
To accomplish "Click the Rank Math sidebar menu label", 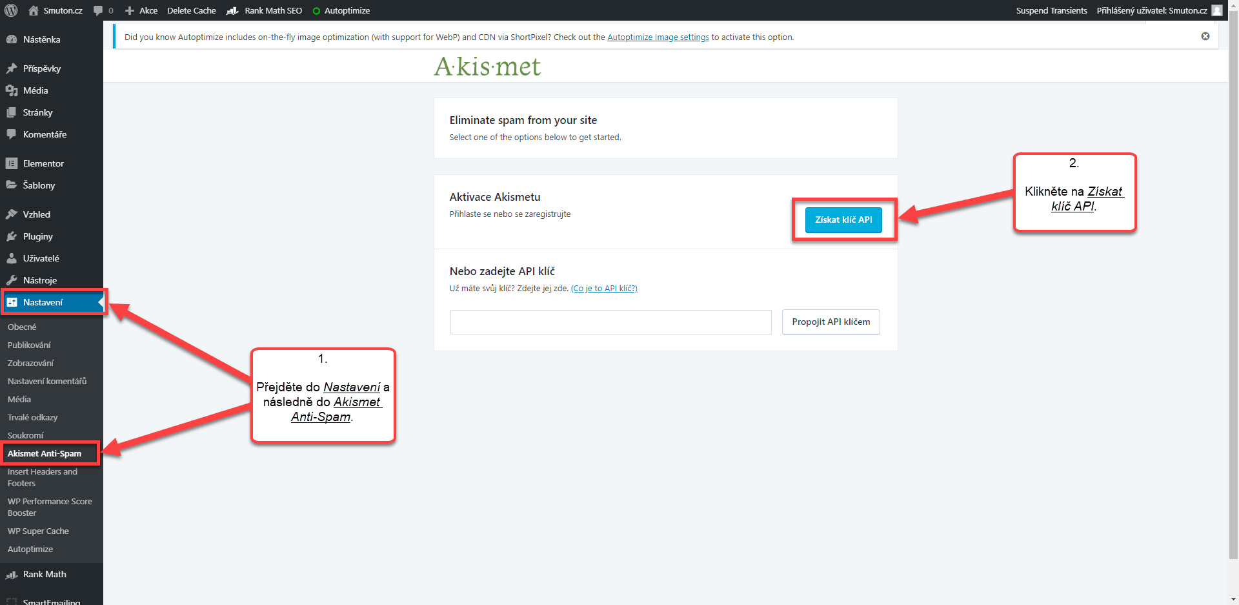I will click(45, 574).
